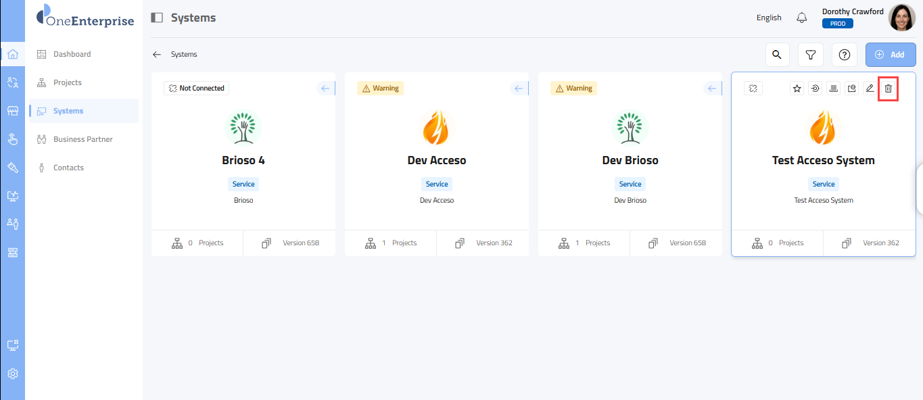923x400 pixels.
Task: Expand the Brioso 4 card arrow
Action: click(325, 89)
